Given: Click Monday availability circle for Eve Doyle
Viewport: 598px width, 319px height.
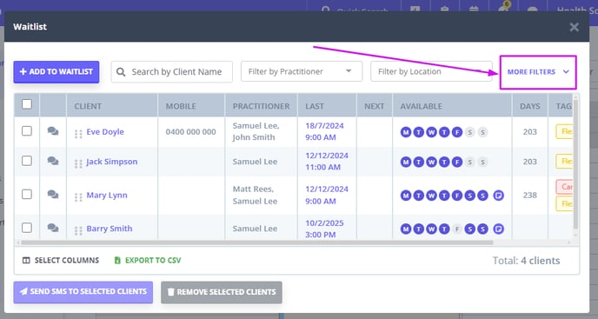Looking at the screenshot, I should tap(406, 132).
